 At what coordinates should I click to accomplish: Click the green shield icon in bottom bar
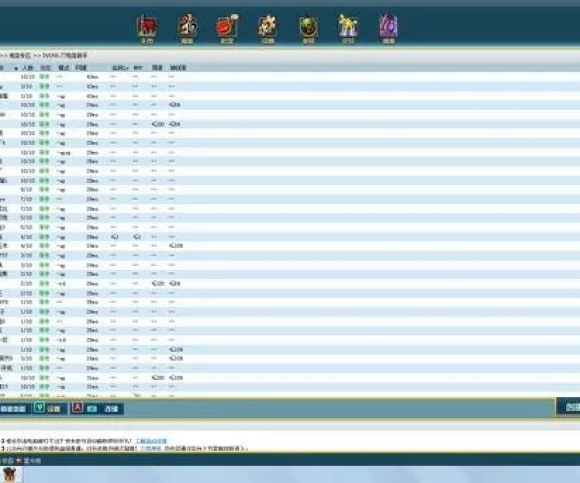coord(40,409)
